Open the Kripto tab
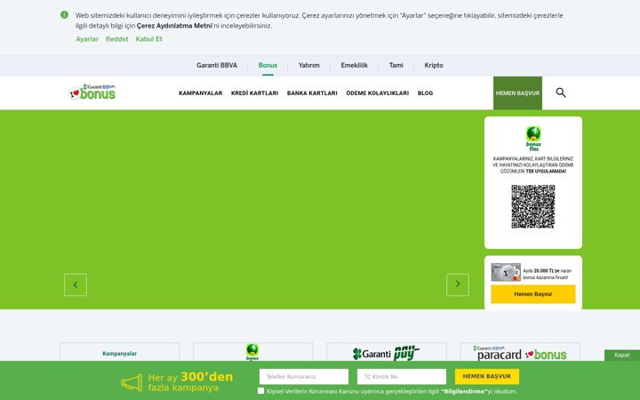The width and height of the screenshot is (640, 400). 434,65
